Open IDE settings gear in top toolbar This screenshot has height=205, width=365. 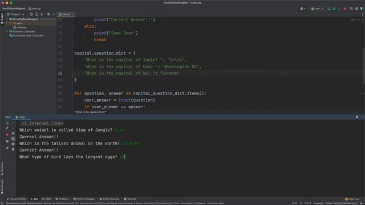pyautogui.click(x=356, y=9)
